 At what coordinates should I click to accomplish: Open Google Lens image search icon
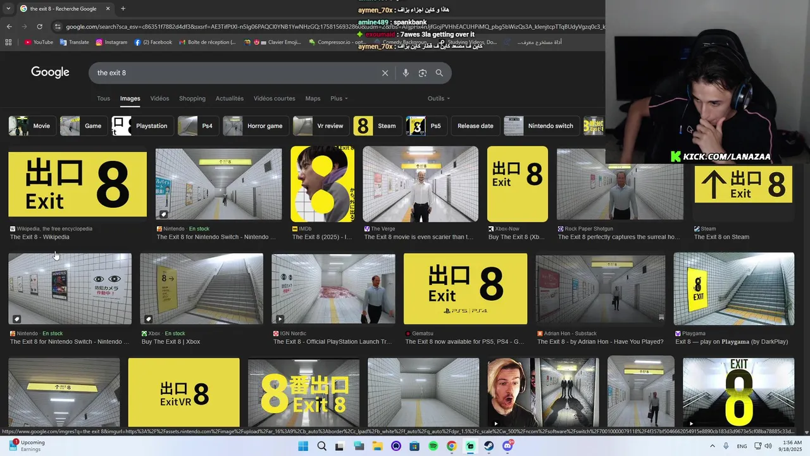(x=423, y=73)
